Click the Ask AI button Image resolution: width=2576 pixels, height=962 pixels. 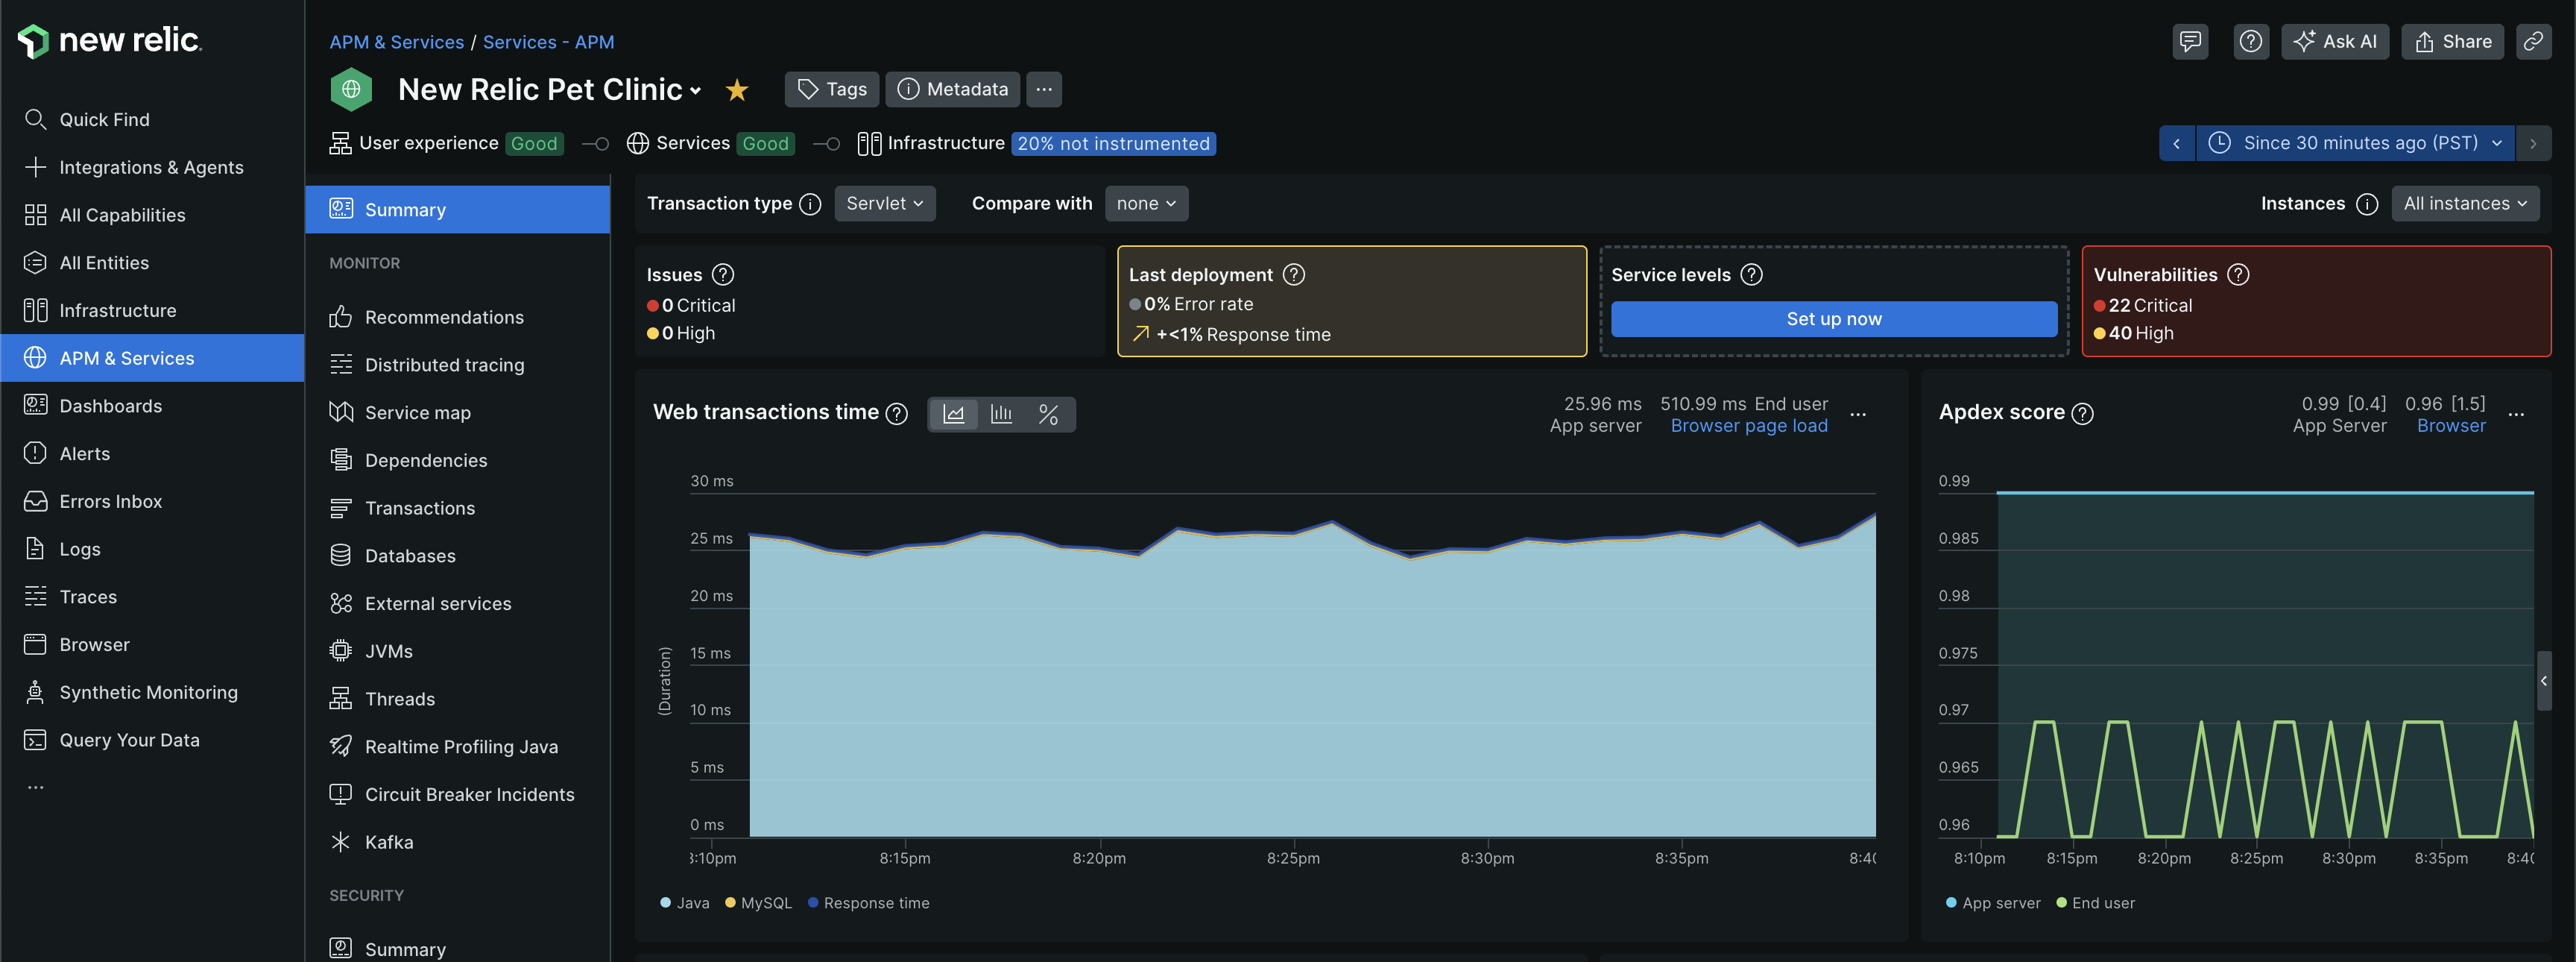pyautogui.click(x=2335, y=41)
